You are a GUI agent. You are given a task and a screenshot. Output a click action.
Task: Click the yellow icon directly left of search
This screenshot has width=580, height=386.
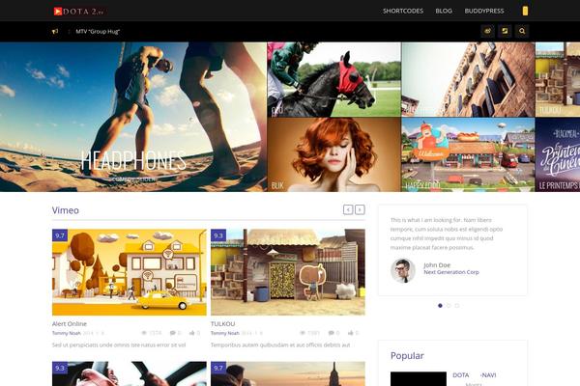[505, 31]
